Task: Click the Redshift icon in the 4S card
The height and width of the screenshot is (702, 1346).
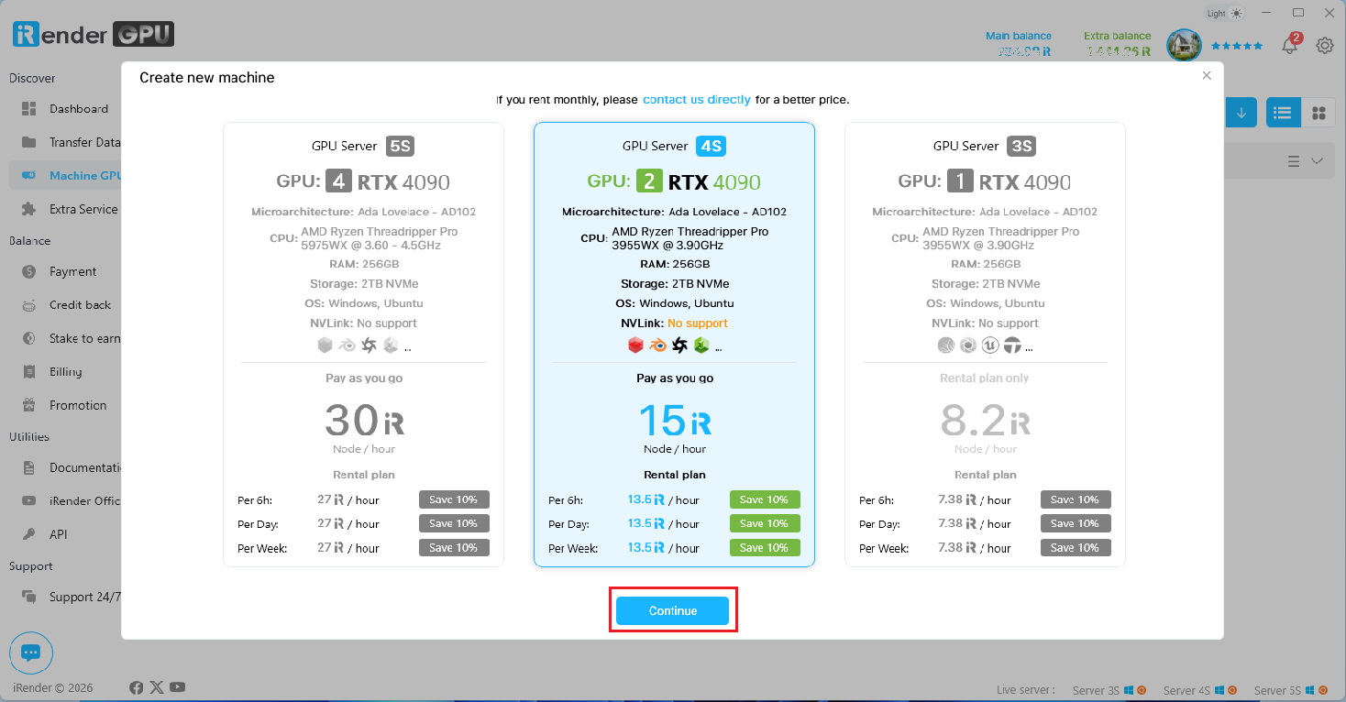Action: (x=635, y=346)
